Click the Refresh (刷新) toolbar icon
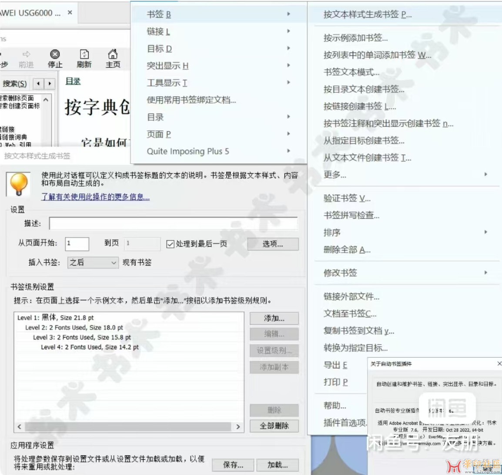 [x=84, y=54]
